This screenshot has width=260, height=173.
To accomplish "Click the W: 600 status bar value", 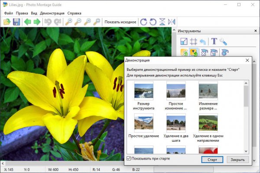I will point(53,170).
